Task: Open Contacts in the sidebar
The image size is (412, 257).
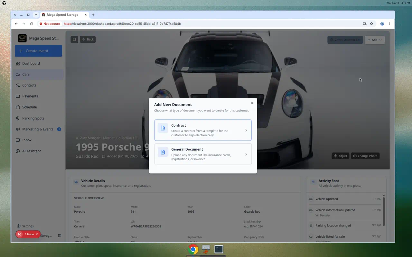Action: 38,85
